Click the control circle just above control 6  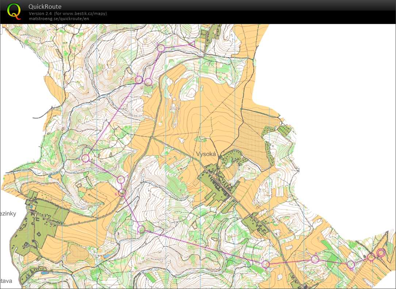tap(121, 179)
